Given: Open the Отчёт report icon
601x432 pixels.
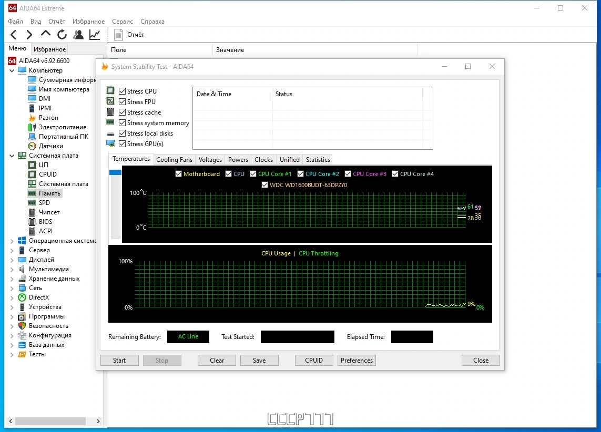Looking at the screenshot, I should [118, 35].
